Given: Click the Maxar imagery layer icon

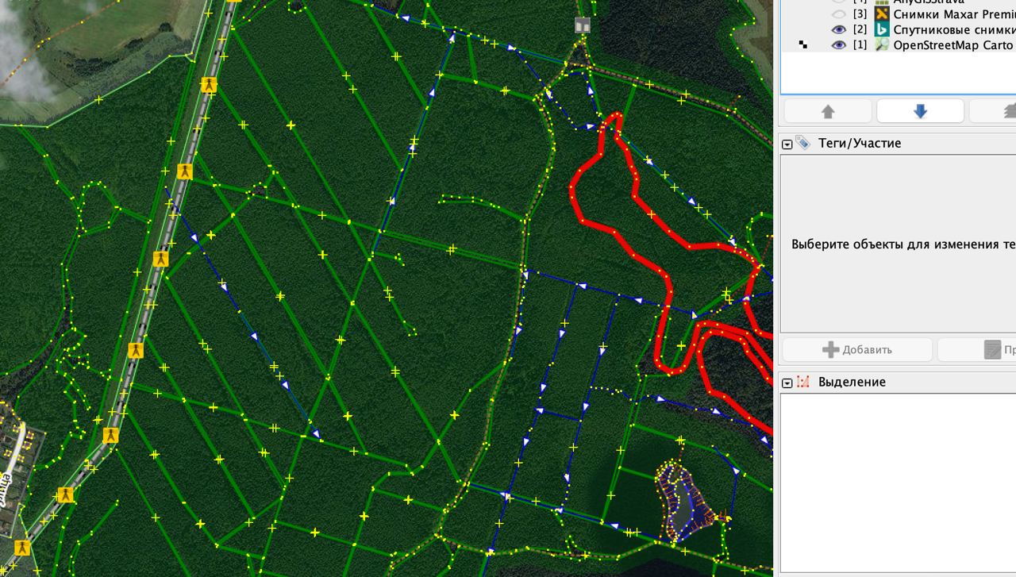Looking at the screenshot, I should pyautogui.click(x=881, y=14).
